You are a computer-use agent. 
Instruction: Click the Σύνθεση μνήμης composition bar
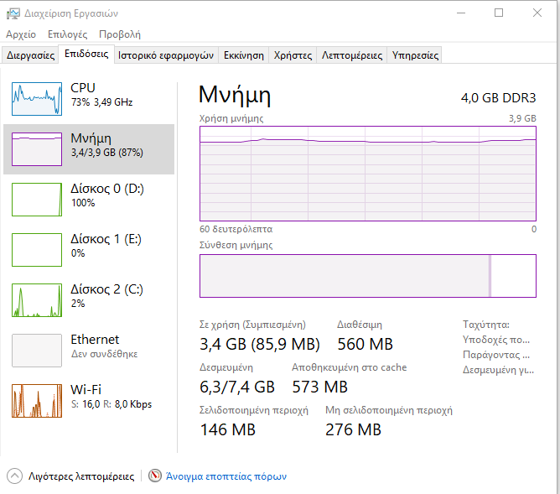[x=368, y=276]
